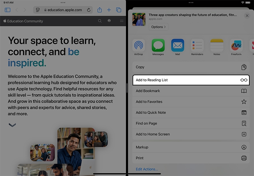Toggle the Safari sidebar

coord(7,10)
